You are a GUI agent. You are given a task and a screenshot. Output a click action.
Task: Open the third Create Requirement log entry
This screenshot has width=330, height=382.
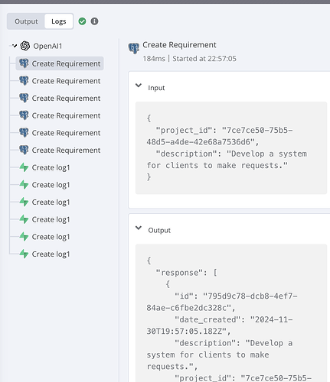tap(60, 98)
